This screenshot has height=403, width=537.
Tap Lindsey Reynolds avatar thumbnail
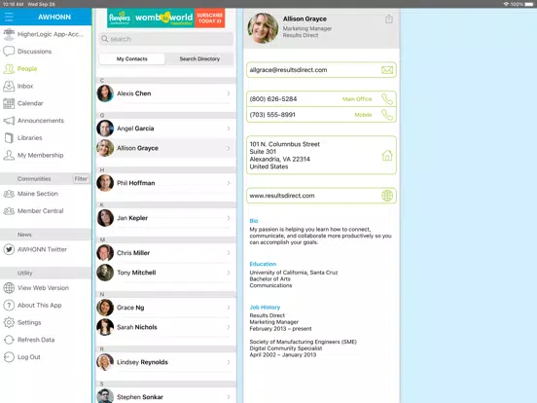click(105, 362)
